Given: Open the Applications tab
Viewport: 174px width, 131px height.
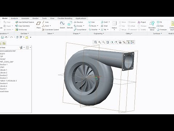Looking at the screenshot, I should point(81,18).
